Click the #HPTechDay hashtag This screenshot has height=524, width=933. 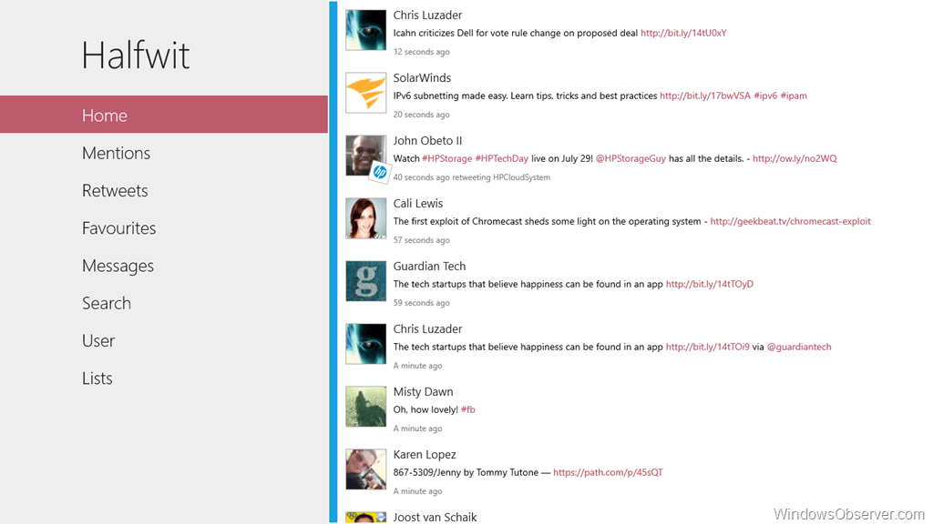(x=502, y=158)
